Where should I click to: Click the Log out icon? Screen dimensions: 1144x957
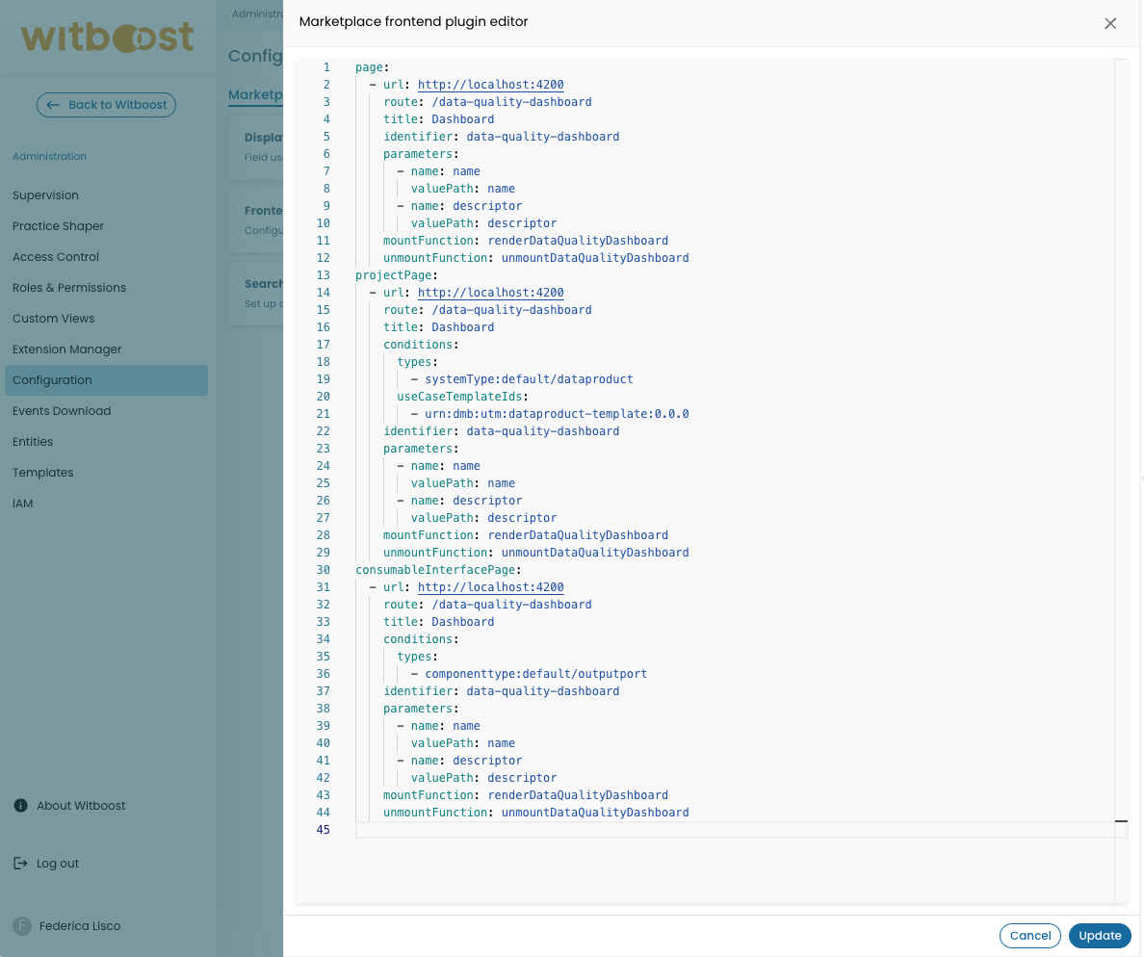[x=20, y=863]
